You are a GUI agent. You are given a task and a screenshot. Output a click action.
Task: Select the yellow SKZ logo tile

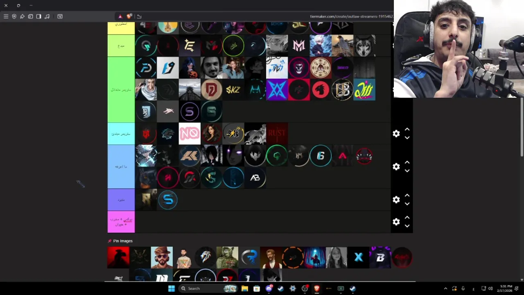[233, 90]
